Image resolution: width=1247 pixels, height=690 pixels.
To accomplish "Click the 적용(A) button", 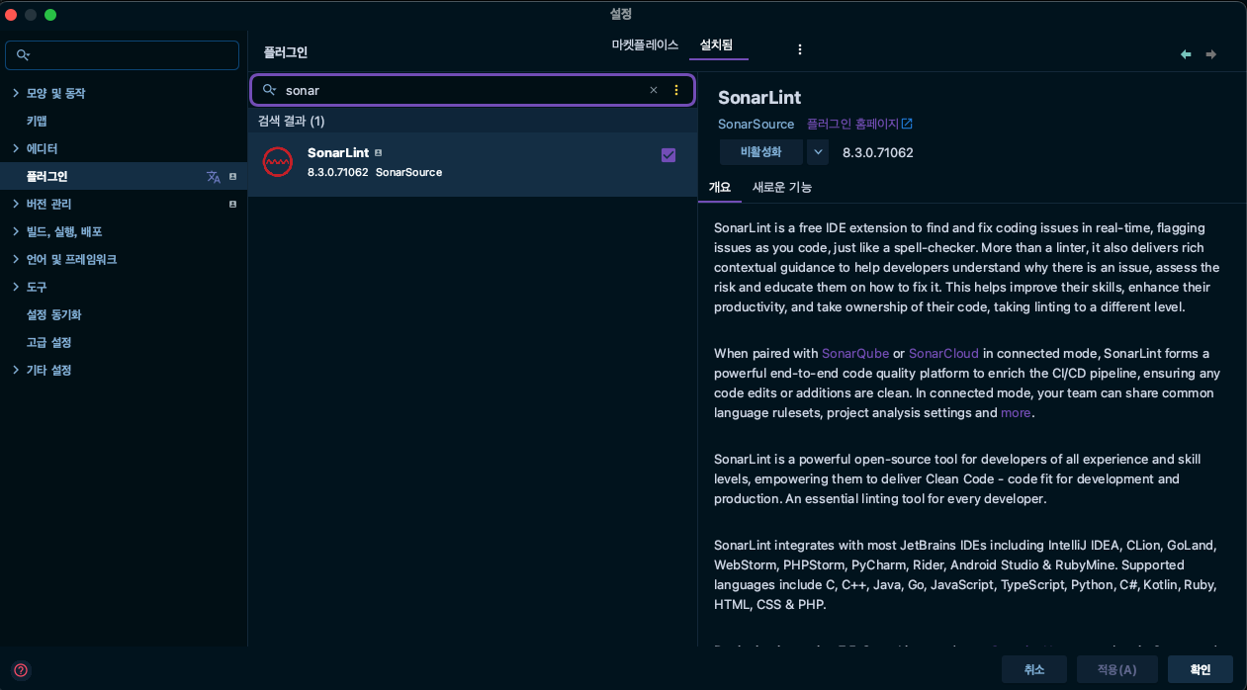I will pyautogui.click(x=1116, y=669).
